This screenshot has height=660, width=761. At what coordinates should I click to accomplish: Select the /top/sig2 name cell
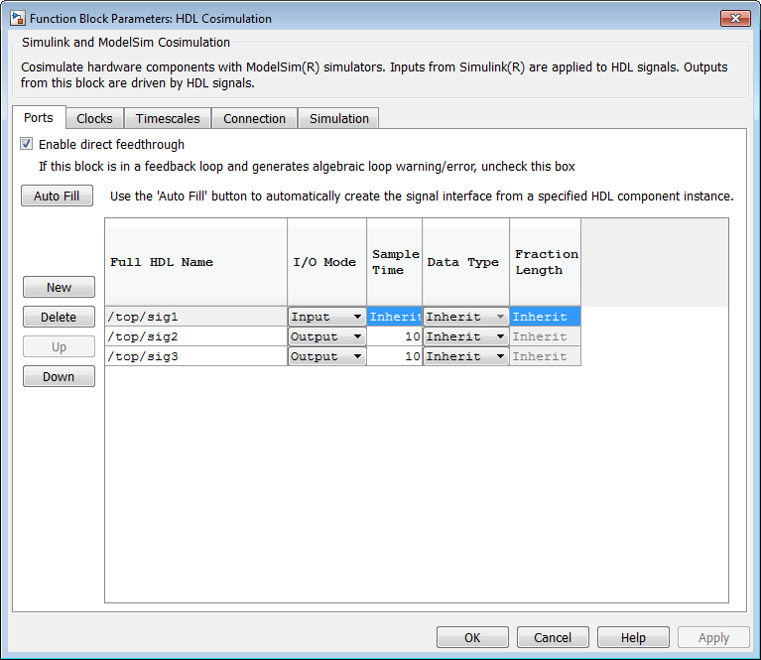tap(196, 336)
